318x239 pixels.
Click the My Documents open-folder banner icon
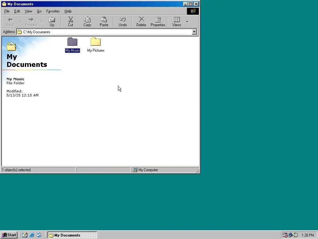pyautogui.click(x=11, y=46)
